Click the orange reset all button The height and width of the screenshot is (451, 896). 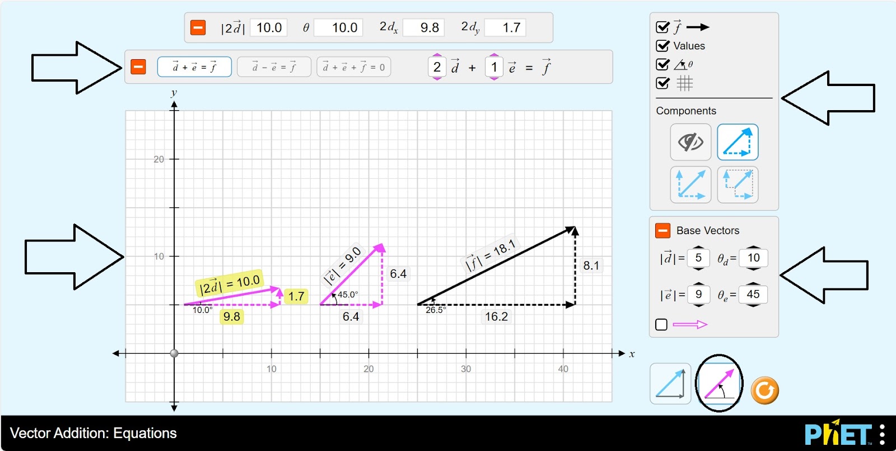(764, 390)
